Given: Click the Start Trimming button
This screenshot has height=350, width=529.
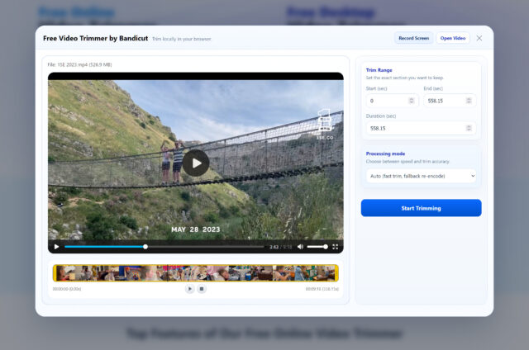Looking at the screenshot, I should 421,208.
